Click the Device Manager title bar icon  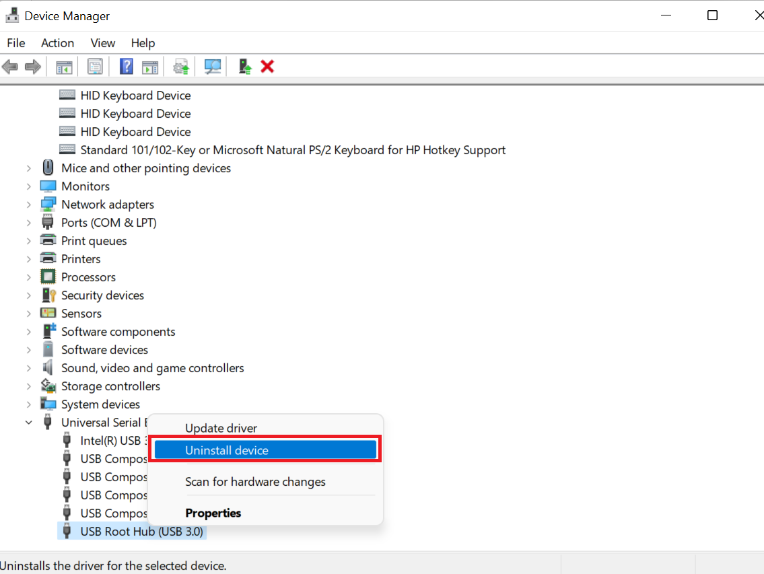[x=12, y=15]
